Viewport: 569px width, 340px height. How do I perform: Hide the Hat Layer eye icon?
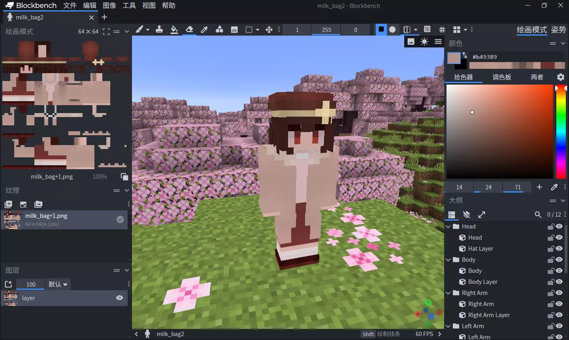[x=559, y=249]
